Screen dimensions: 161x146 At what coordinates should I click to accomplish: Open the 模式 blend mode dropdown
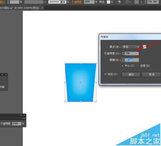pos(130,47)
